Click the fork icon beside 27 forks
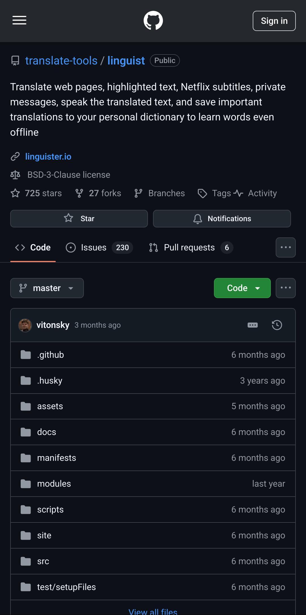This screenshot has height=615, width=306. [x=79, y=193]
